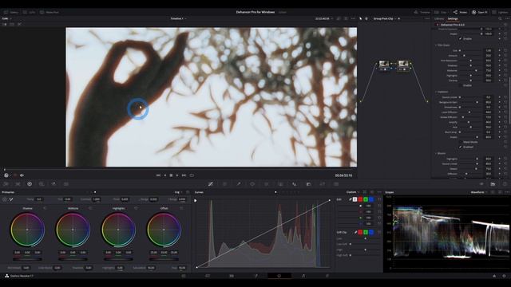Screen dimensions: 511x287
Task: Open the Open FX panel
Action: point(480,12)
